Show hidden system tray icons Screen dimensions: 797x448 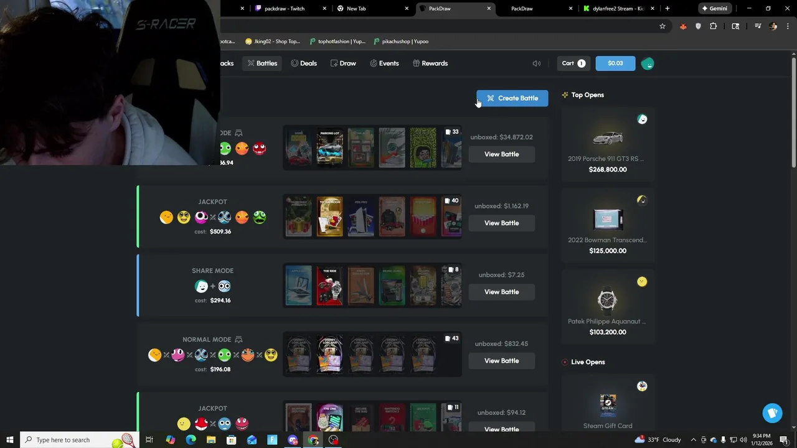(x=694, y=440)
